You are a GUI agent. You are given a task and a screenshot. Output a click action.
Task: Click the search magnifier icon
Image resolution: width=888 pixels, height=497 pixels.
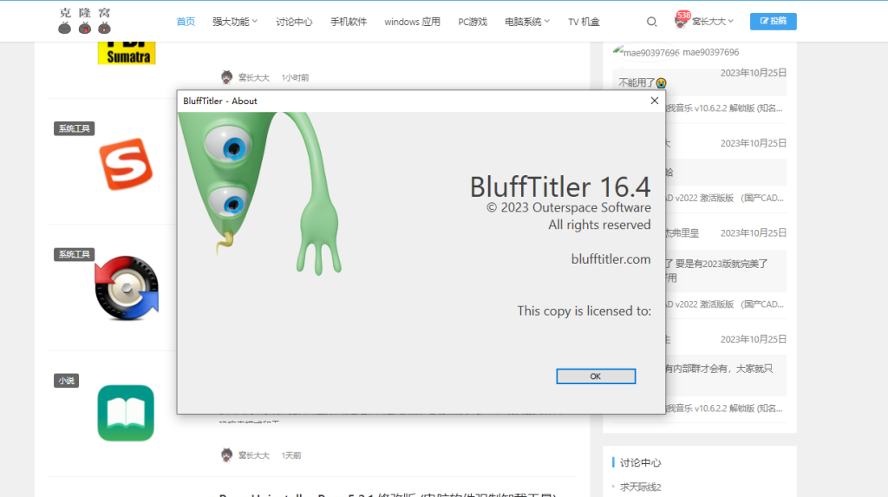[x=651, y=22]
